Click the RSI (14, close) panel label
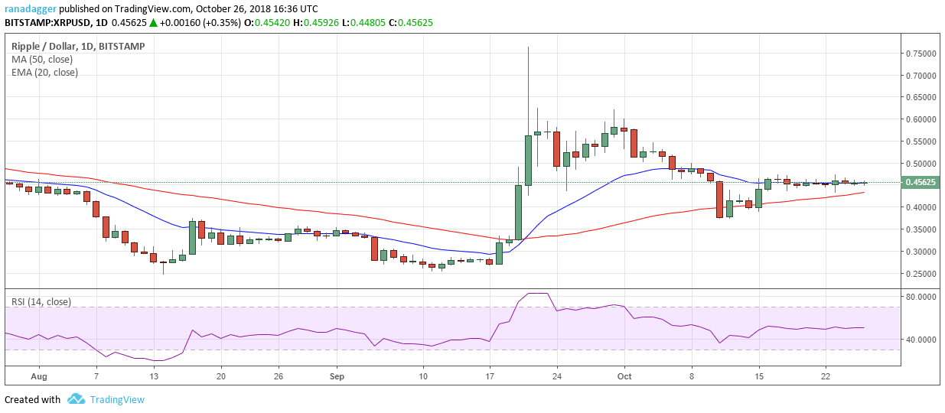The image size is (945, 413). (41, 302)
